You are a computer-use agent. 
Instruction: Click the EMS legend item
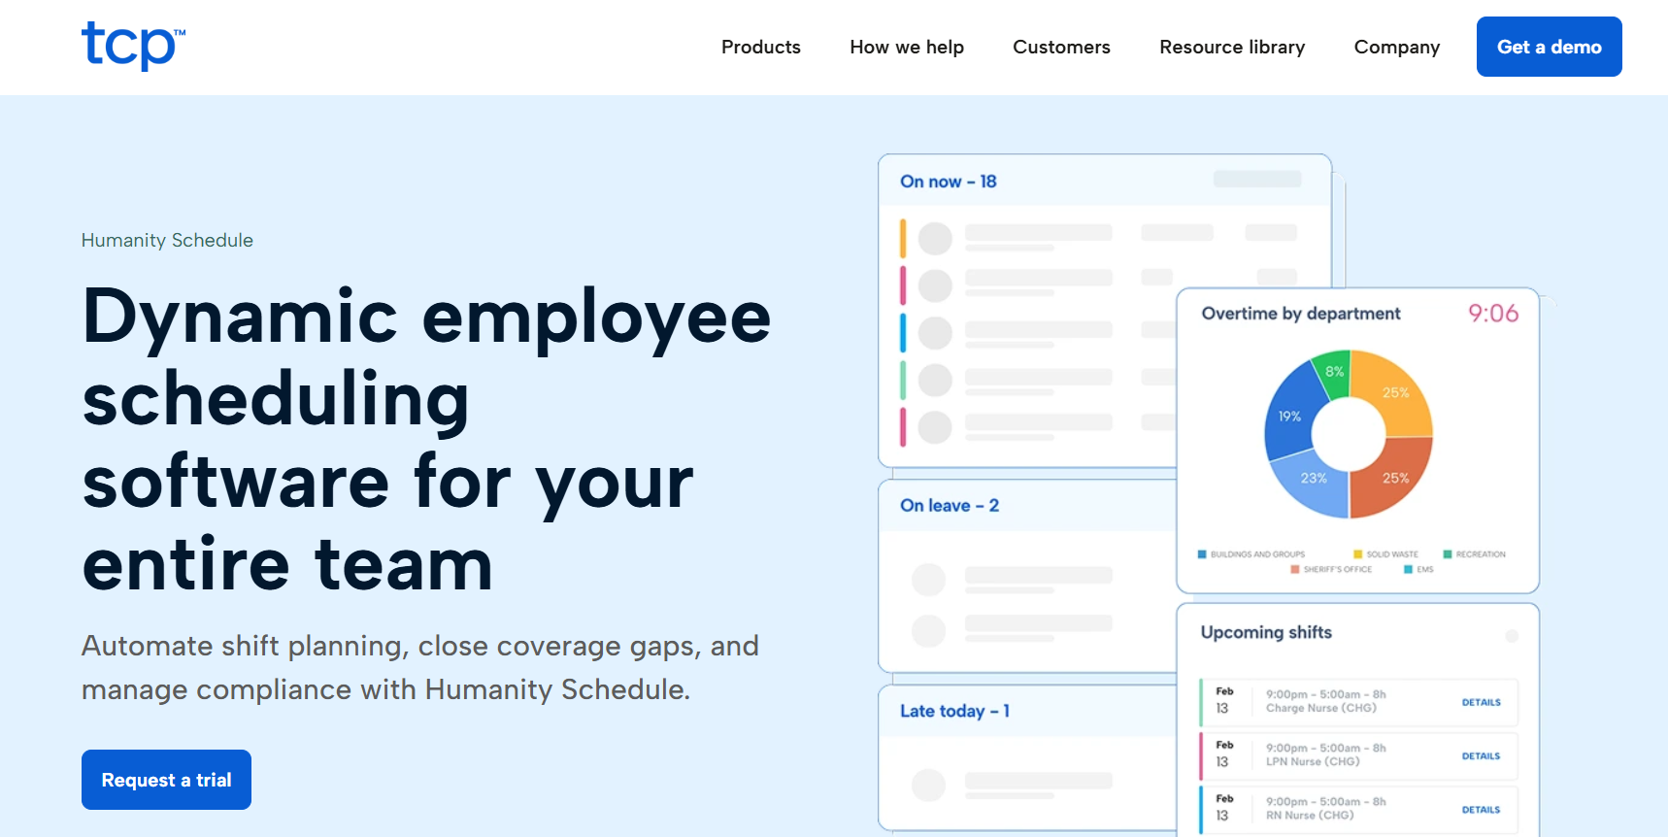pyautogui.click(x=1418, y=569)
